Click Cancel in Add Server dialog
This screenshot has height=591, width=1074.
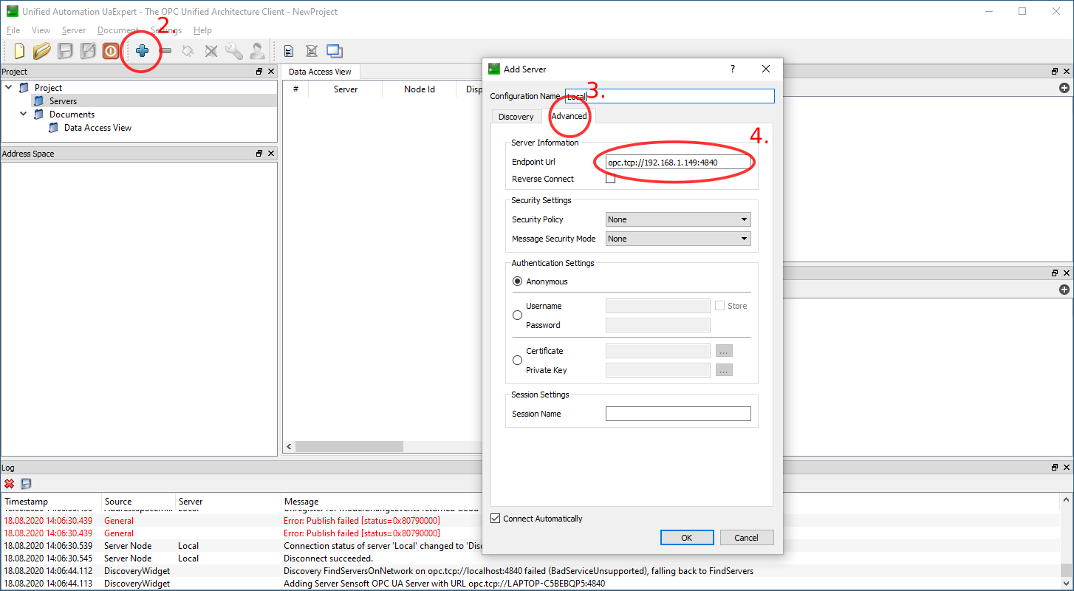pos(747,538)
